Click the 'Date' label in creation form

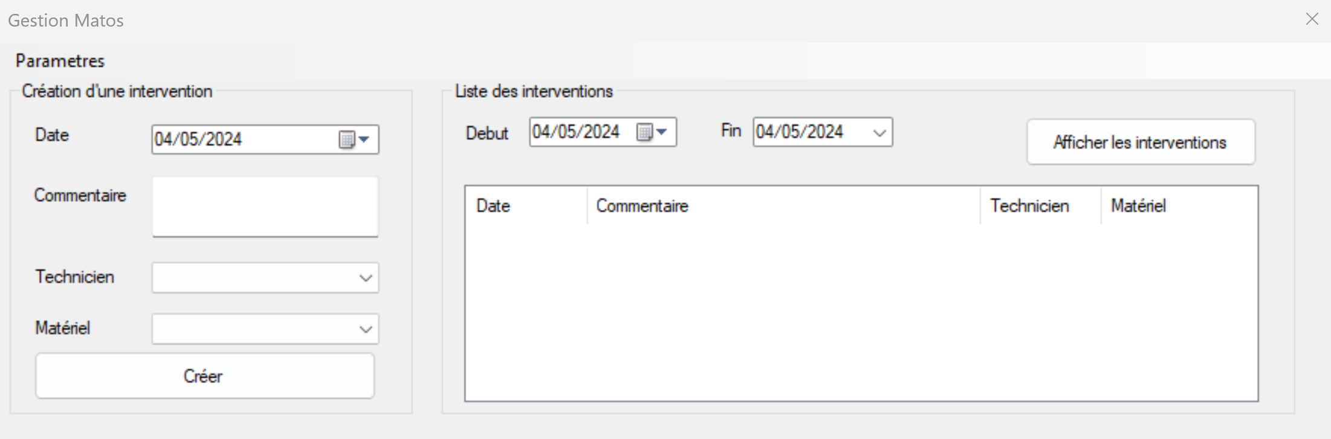51,135
